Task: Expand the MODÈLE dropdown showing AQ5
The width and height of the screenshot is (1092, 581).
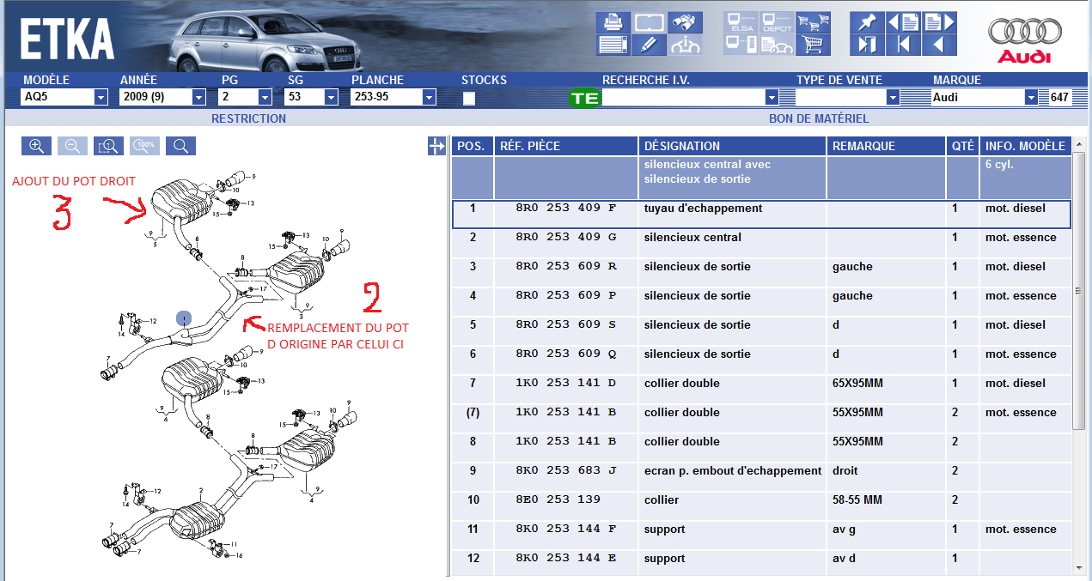Action: [101, 98]
